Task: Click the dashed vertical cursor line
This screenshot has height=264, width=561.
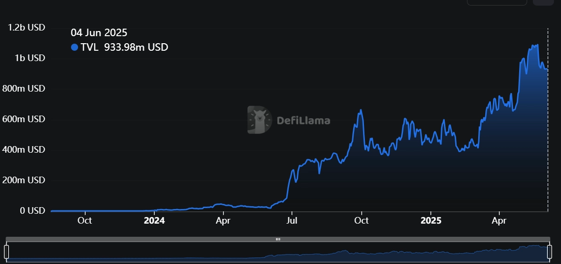Action: coord(548,120)
